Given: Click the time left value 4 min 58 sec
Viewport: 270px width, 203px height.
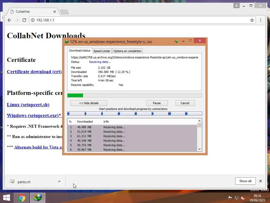Looking at the screenshot, I should point(106,80).
